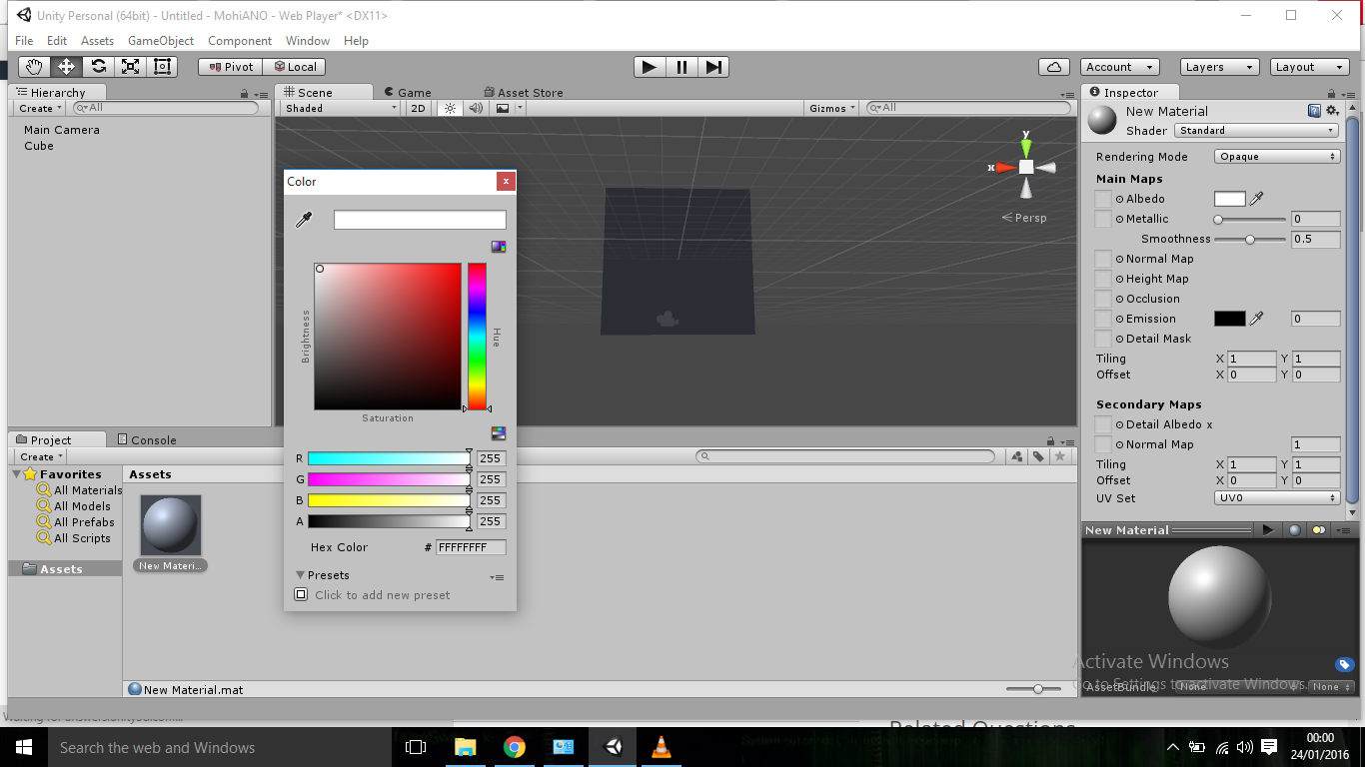Click the Occlusion texture slot
The width and height of the screenshot is (1365, 767).
(x=1103, y=299)
